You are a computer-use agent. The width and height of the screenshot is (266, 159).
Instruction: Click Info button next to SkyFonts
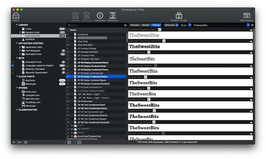(x=62, y=81)
